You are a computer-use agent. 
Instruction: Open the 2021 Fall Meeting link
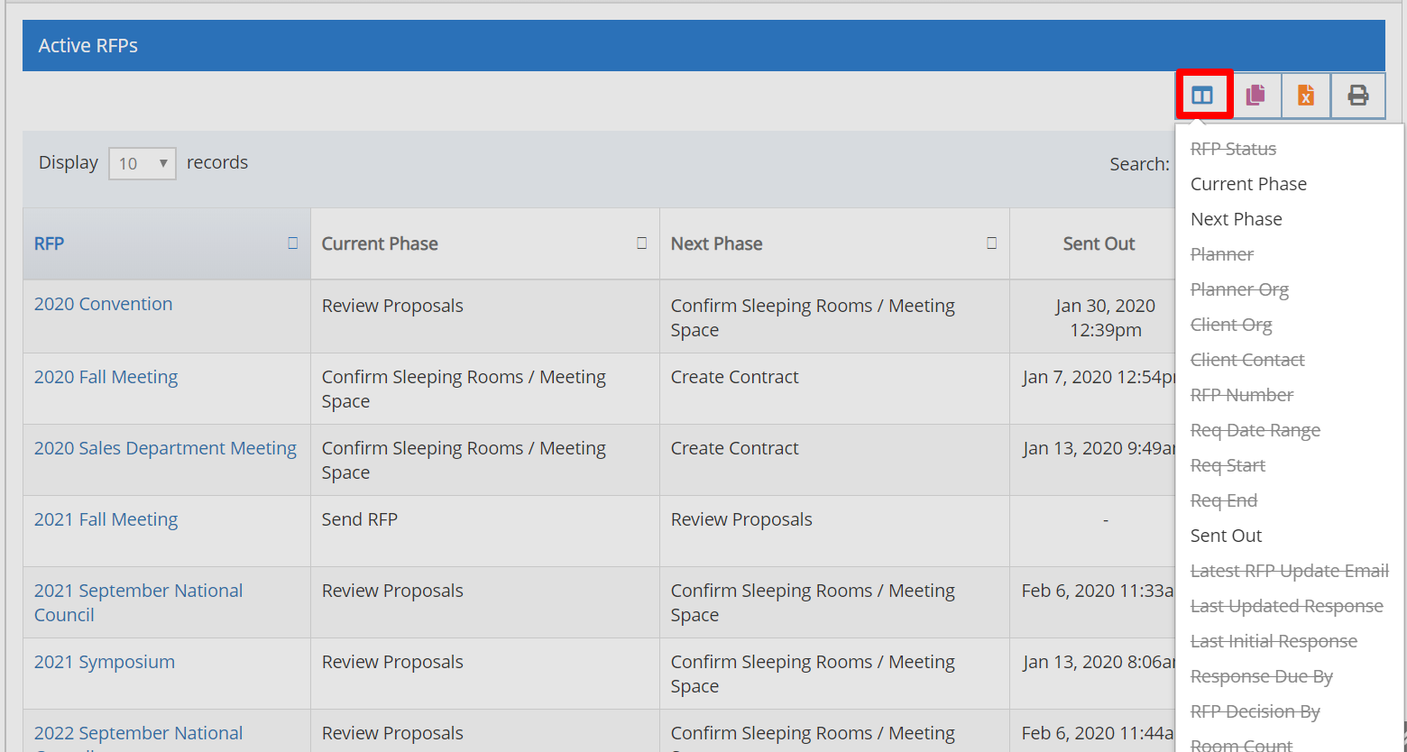(x=106, y=519)
